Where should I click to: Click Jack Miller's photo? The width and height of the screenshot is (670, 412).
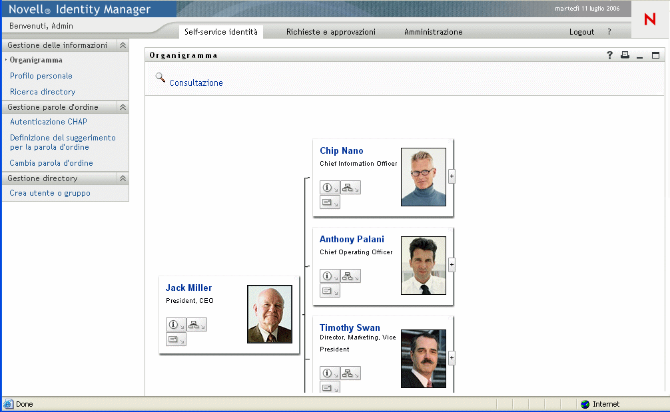coord(270,314)
